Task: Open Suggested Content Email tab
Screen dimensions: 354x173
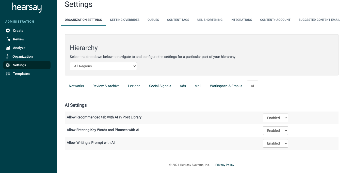Action: (x=319, y=20)
